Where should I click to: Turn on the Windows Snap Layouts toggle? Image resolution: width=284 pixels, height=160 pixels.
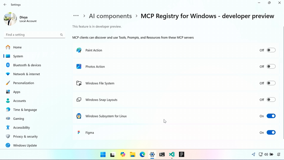(271, 100)
